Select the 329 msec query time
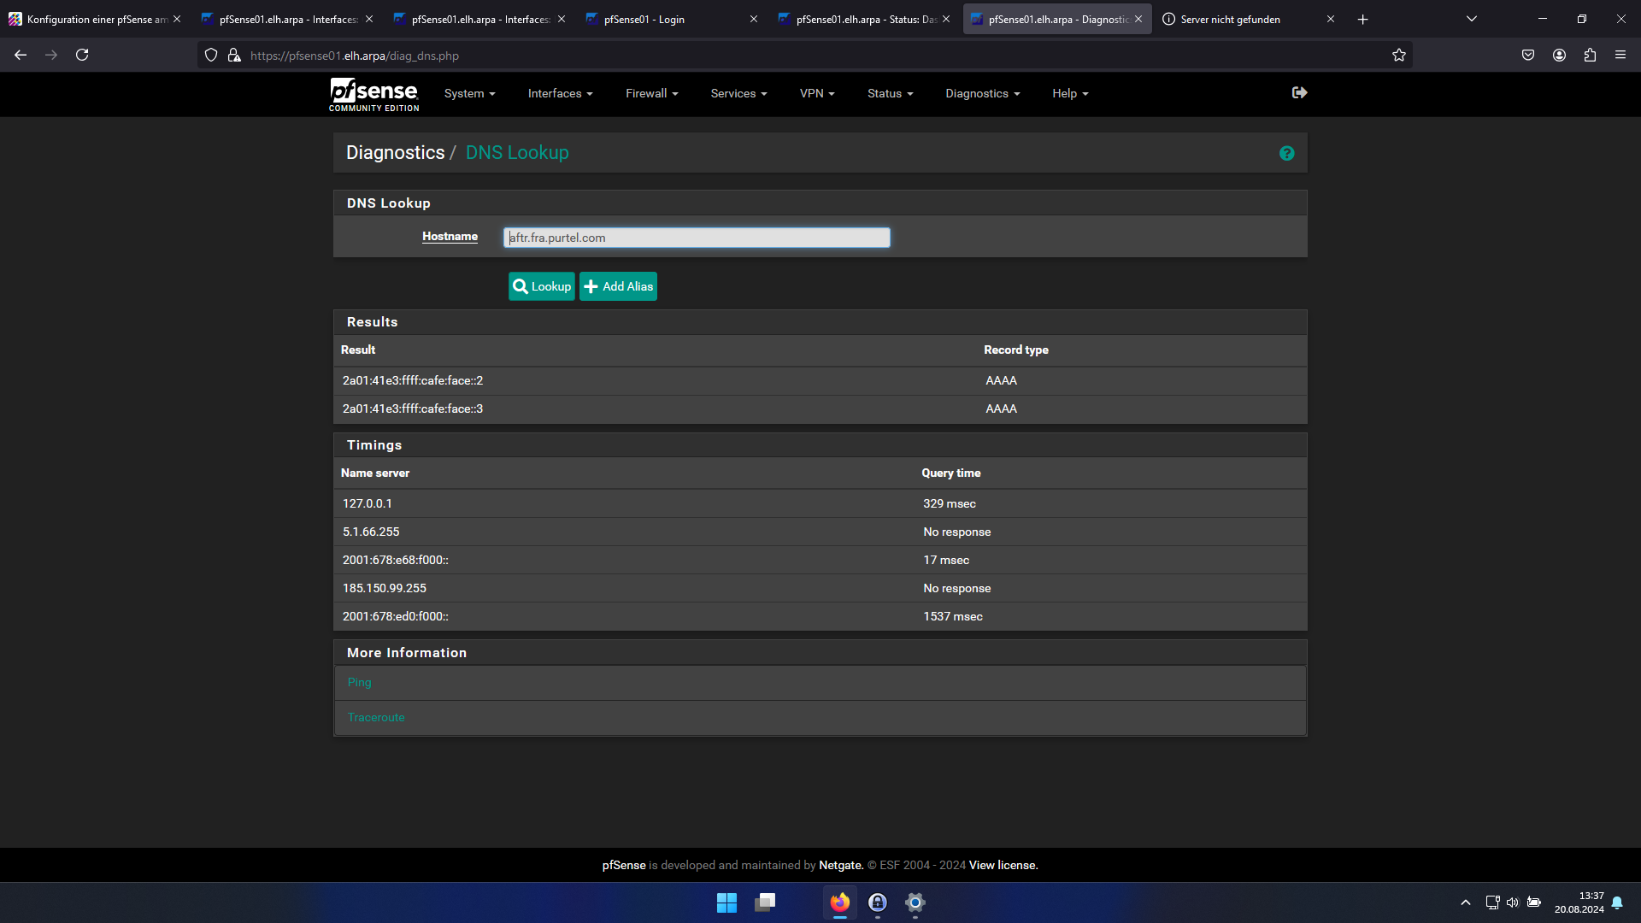 click(950, 503)
